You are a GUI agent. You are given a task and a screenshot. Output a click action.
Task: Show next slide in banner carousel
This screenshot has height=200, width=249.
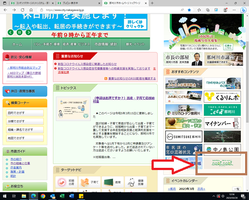point(29,33)
